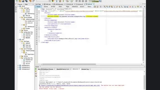The image size is (160, 90).
Task: Collapse the s2proj project node
Action: click(x=18, y=6)
